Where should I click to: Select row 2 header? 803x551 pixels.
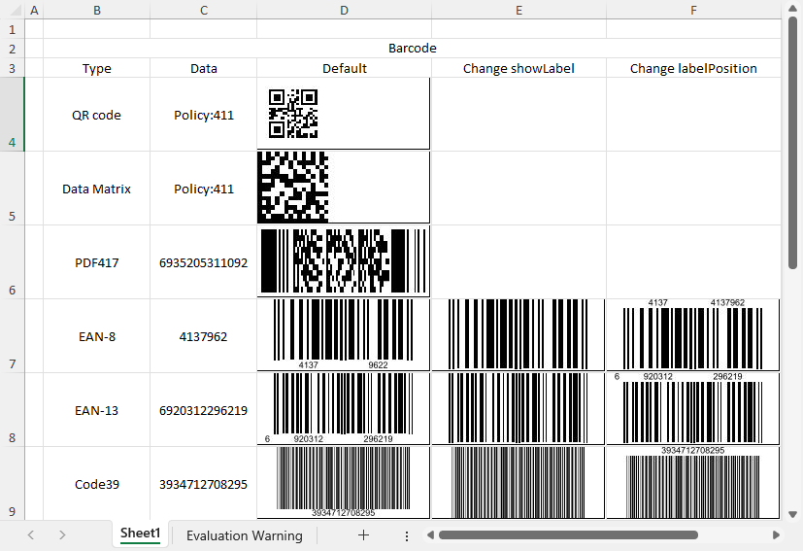pos(13,49)
